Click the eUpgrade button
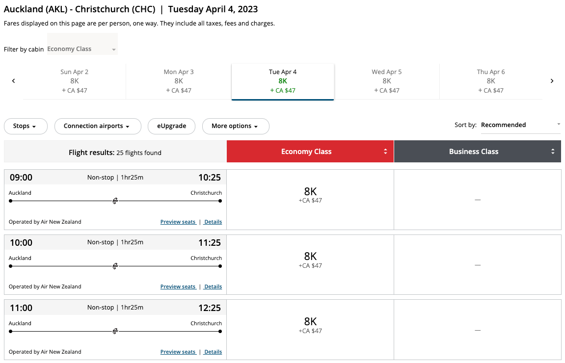 (x=171, y=126)
